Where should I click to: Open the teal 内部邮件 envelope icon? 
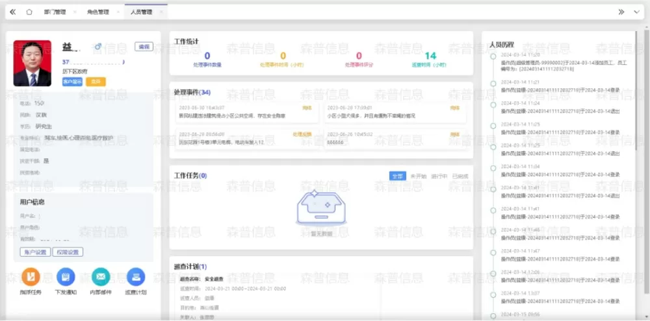[x=101, y=277]
